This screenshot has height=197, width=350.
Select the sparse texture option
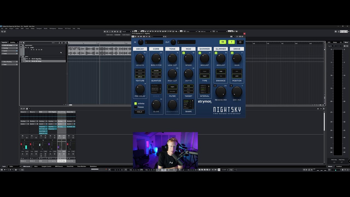140,71
